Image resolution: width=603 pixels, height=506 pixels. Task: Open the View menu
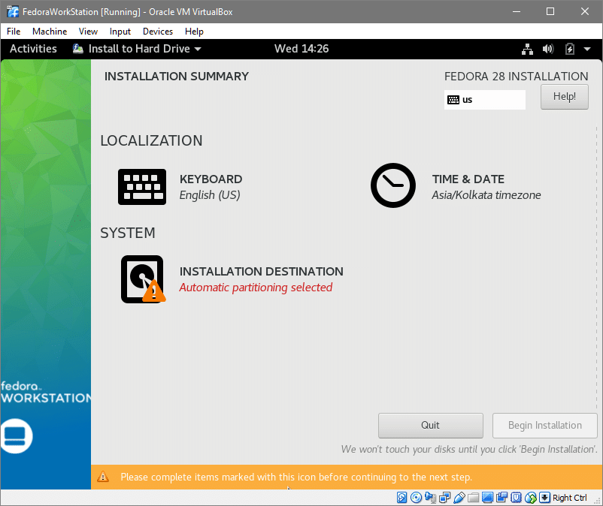88,32
